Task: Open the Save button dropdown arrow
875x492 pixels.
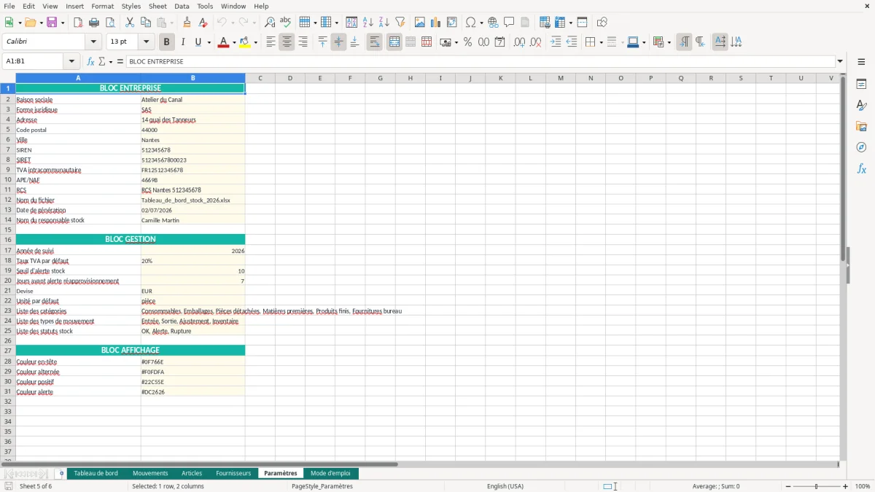Action: (63, 23)
